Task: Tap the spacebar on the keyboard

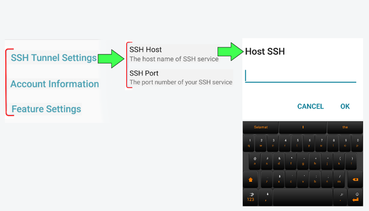Action: [x=303, y=197]
